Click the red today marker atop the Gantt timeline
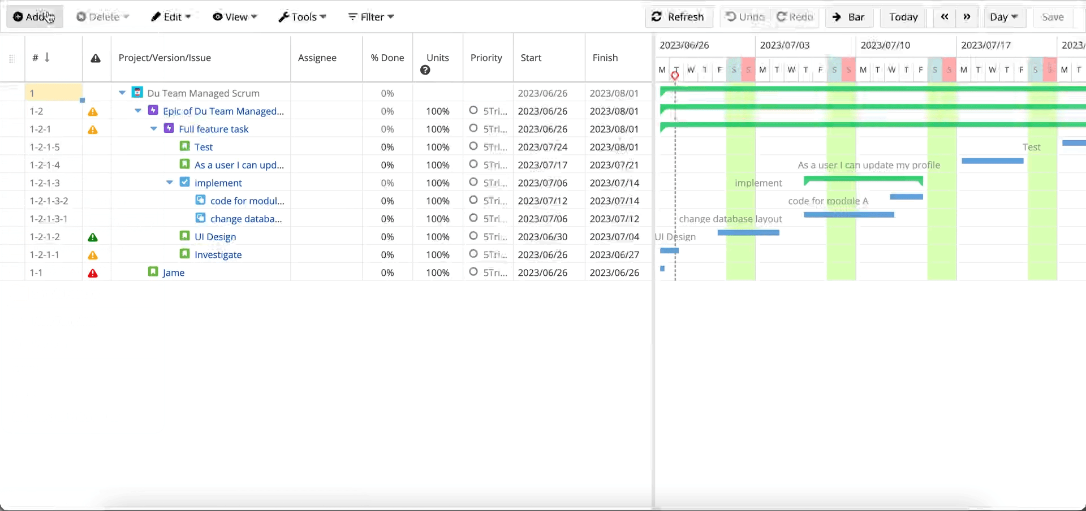 [675, 75]
